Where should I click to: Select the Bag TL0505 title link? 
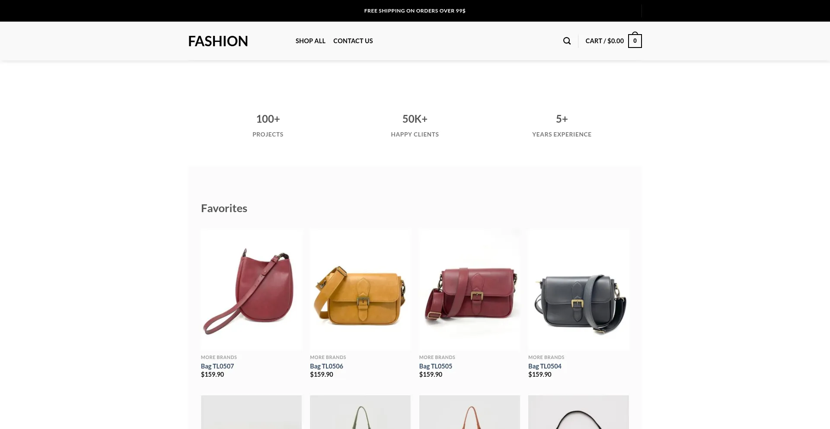(436, 366)
